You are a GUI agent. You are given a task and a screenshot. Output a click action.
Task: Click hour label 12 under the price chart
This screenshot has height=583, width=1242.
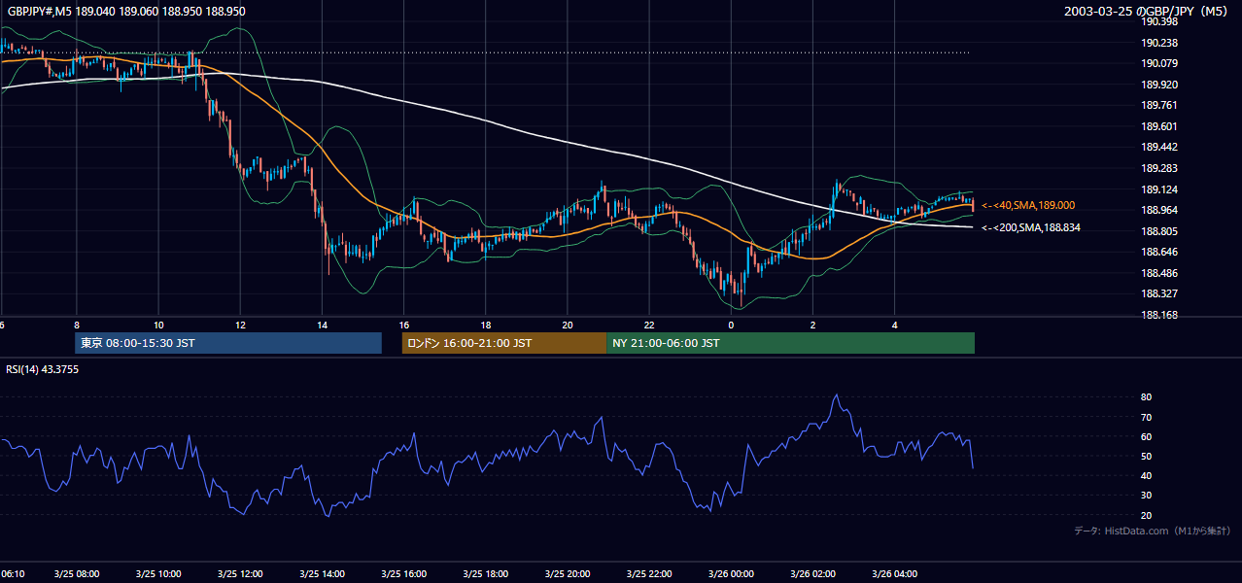[240, 326]
